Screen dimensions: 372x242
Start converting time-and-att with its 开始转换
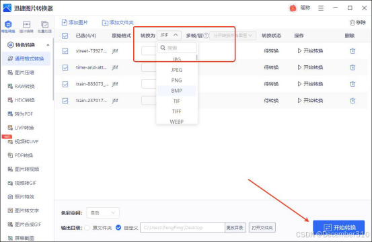pyautogui.click(x=310, y=67)
